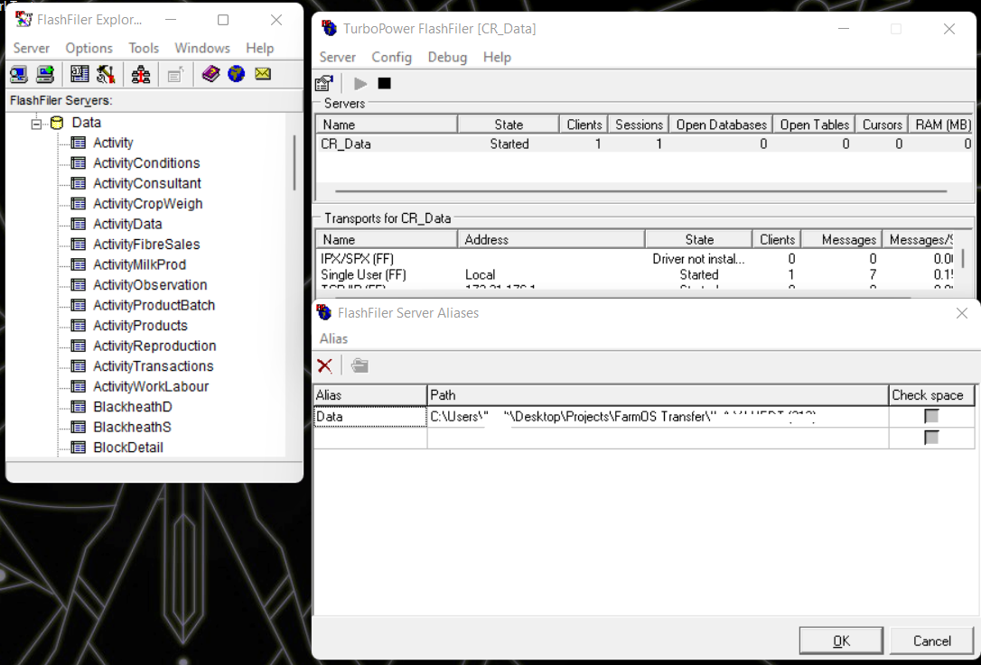Open Config menu in TurboPower FlashFiler
Screen dimensions: 981x665
392,58
